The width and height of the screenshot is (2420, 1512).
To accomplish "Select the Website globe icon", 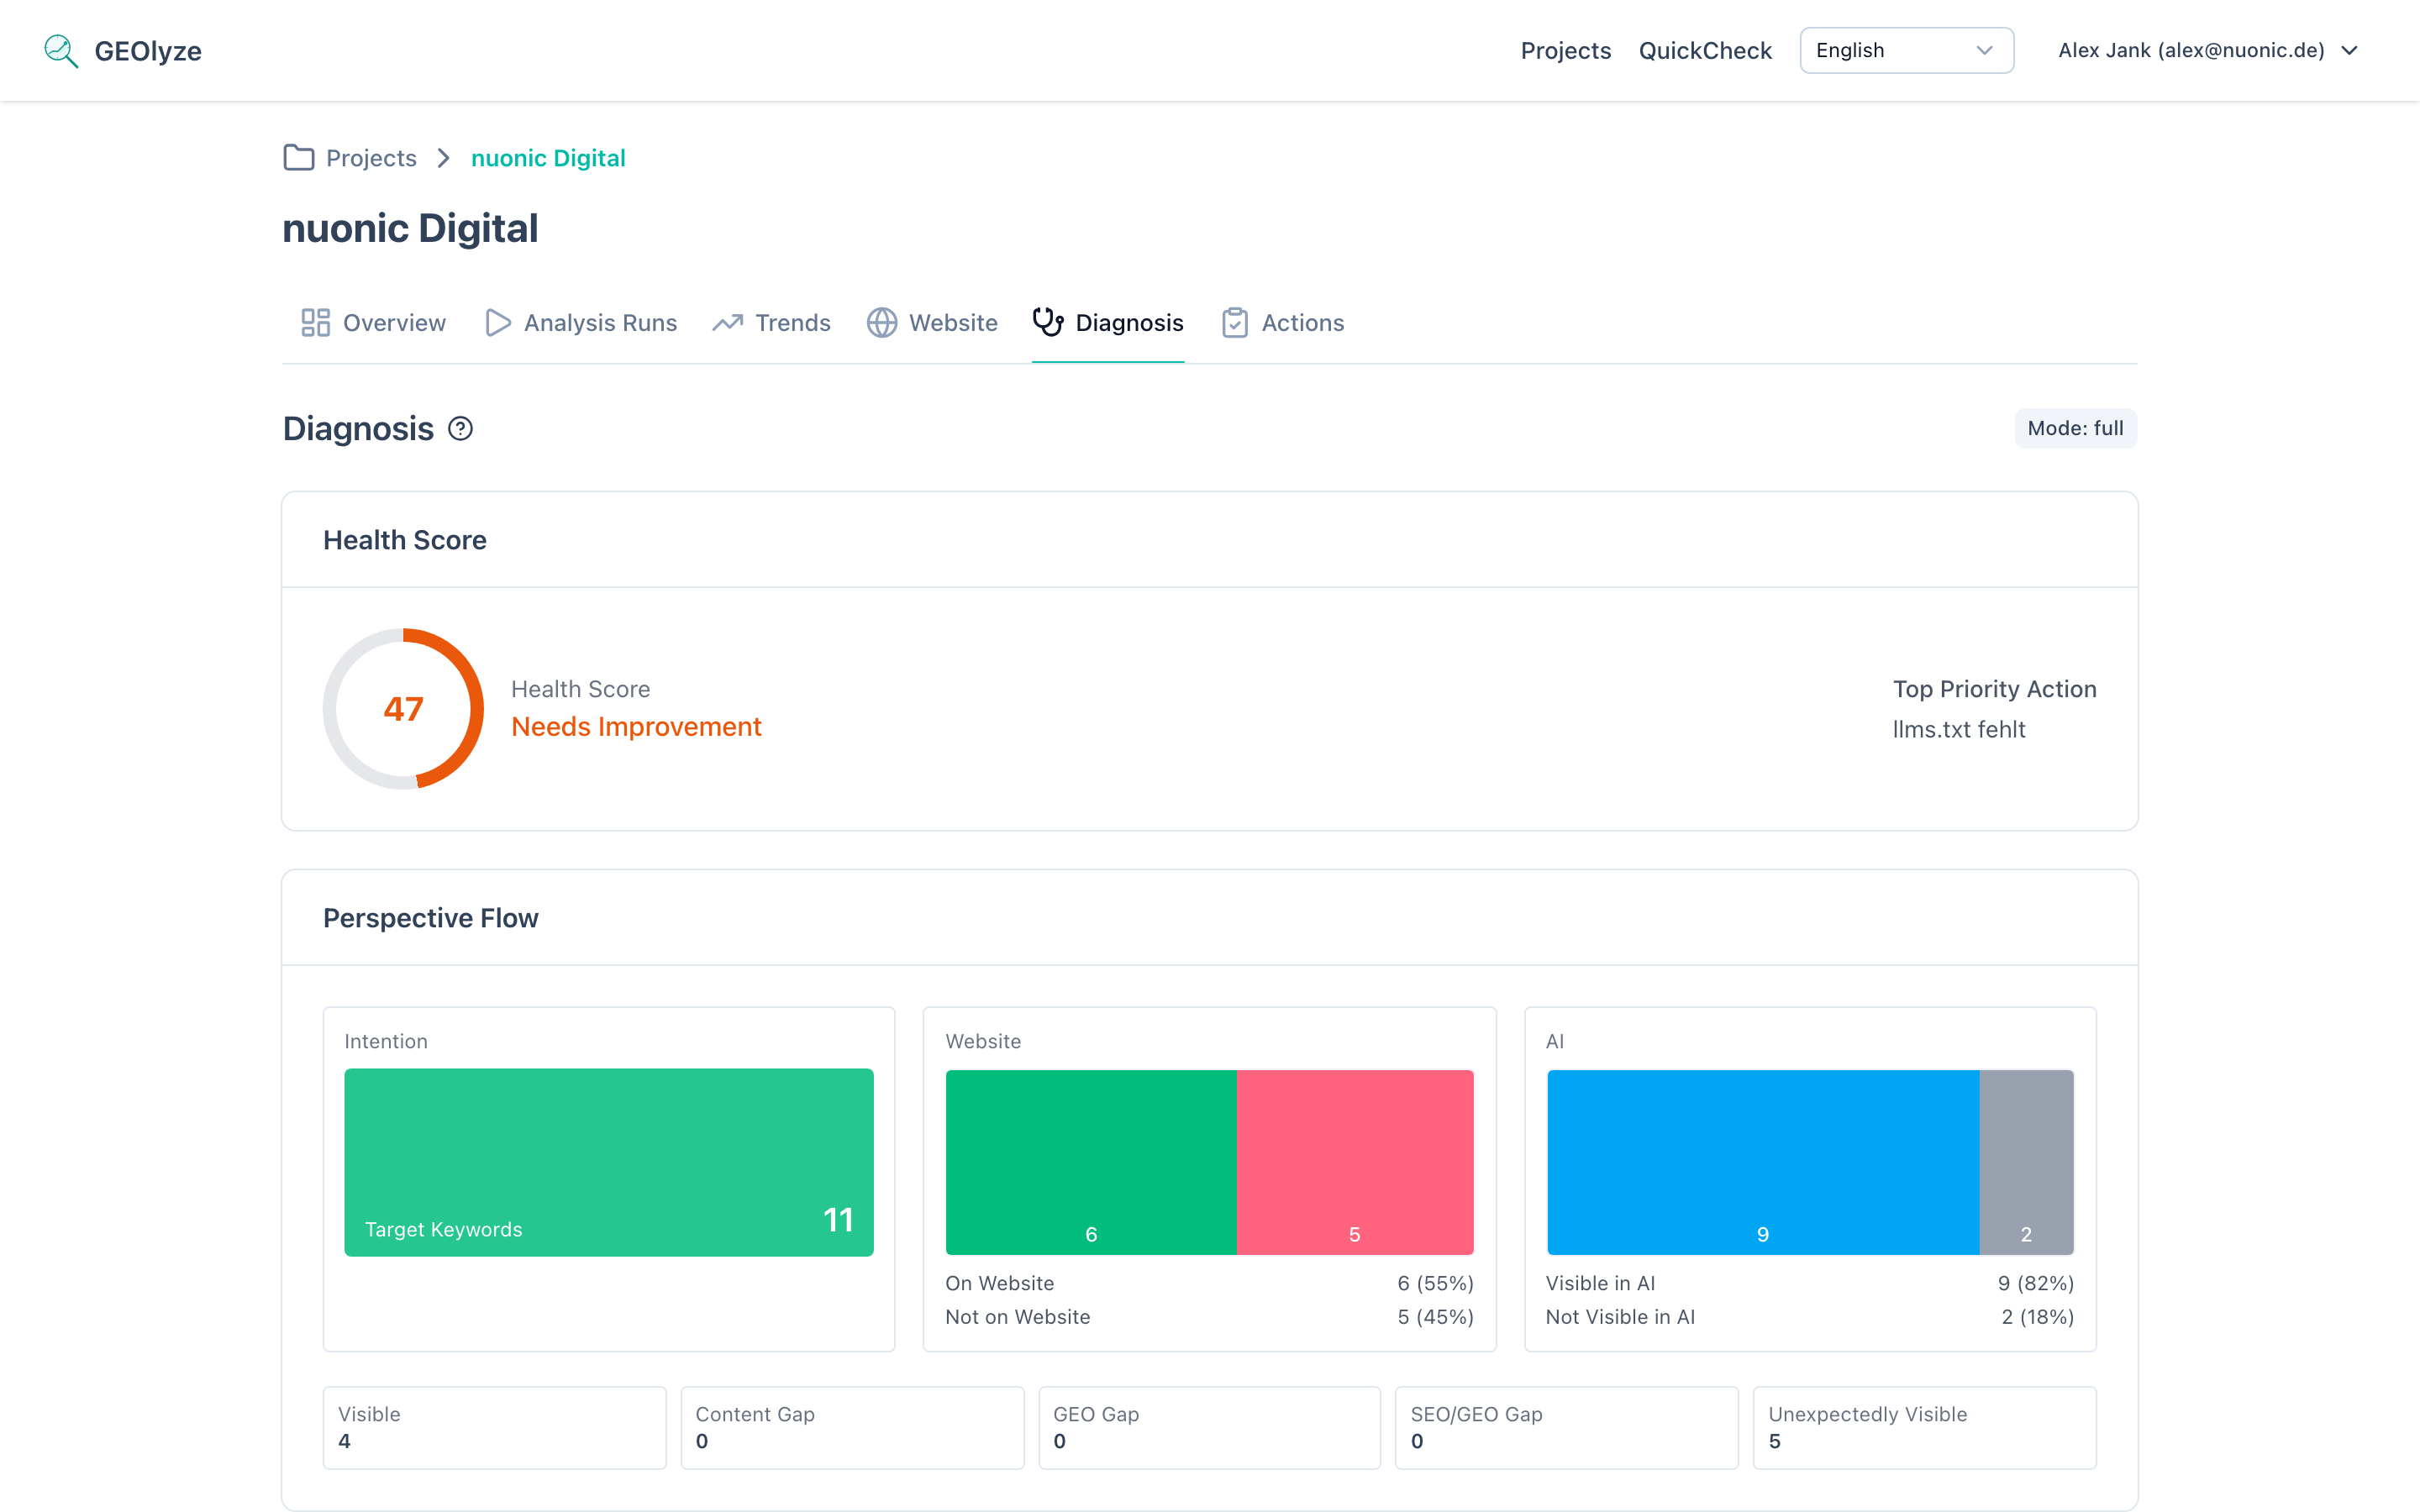I will [x=881, y=322].
